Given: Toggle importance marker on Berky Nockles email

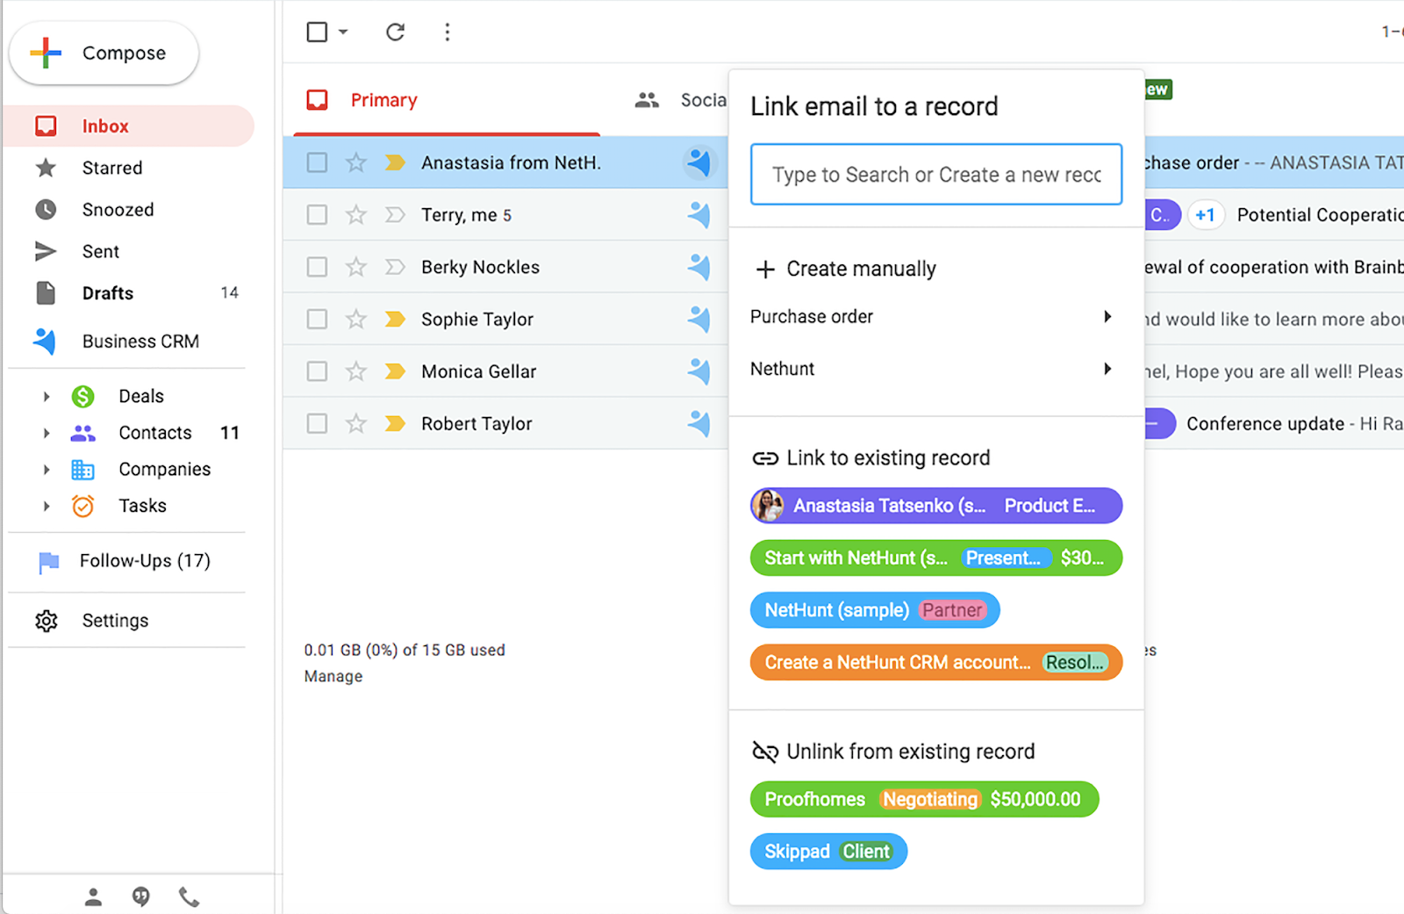Looking at the screenshot, I should tap(395, 267).
